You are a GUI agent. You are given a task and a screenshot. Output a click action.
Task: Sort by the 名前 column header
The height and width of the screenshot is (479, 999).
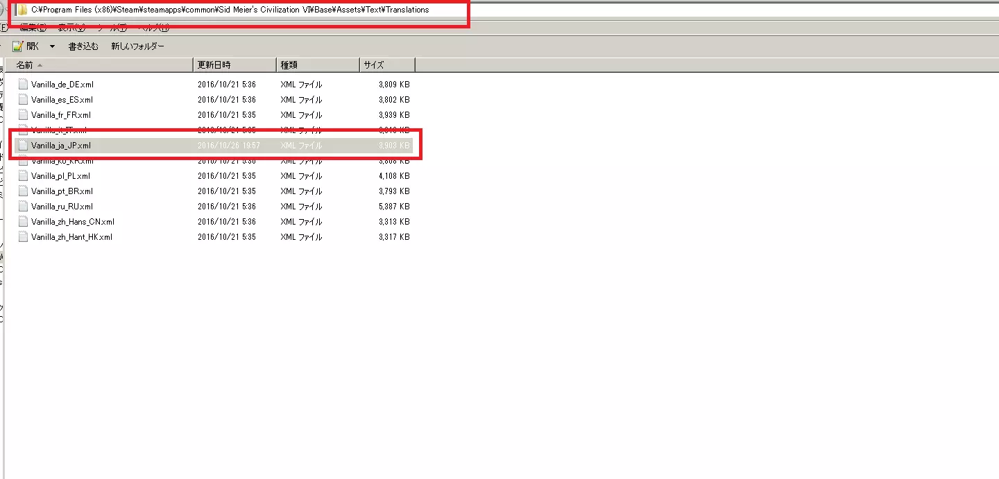coord(99,64)
